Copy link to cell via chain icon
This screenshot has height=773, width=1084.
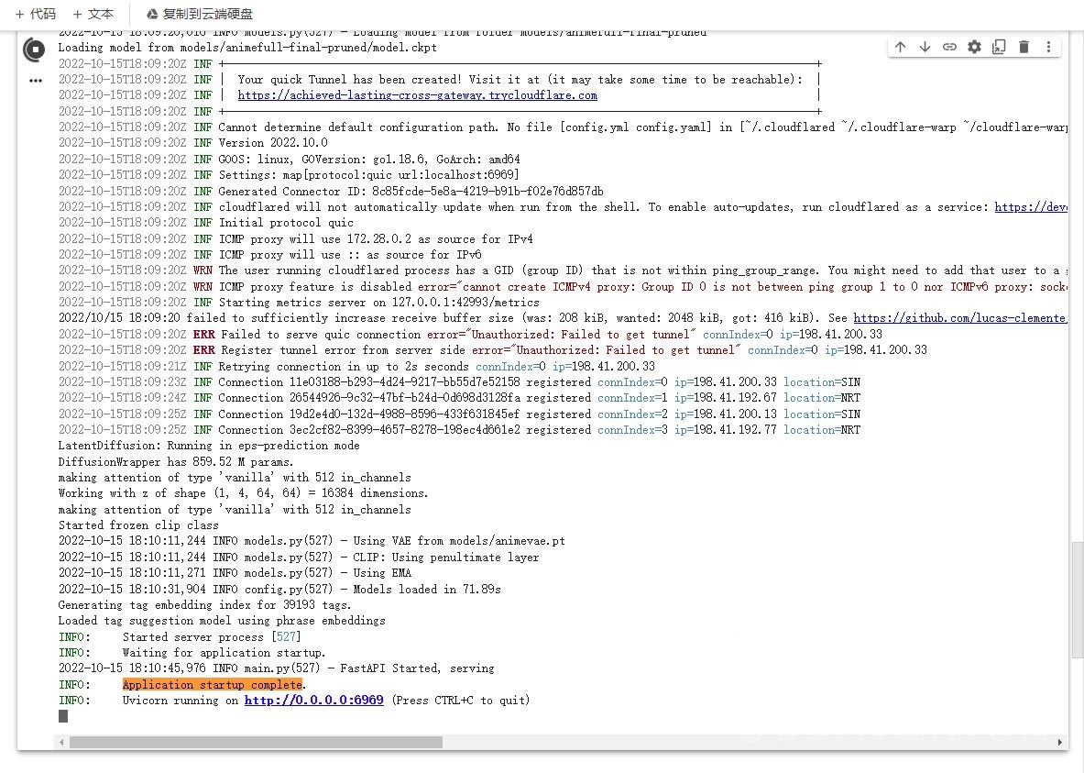[949, 47]
